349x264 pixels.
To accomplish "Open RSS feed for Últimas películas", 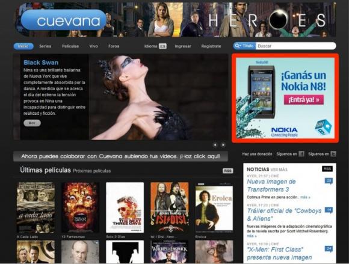I will [x=227, y=171].
